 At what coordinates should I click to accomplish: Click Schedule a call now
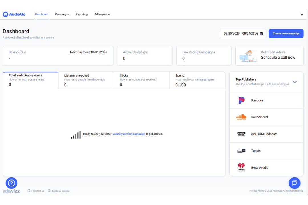point(278,58)
